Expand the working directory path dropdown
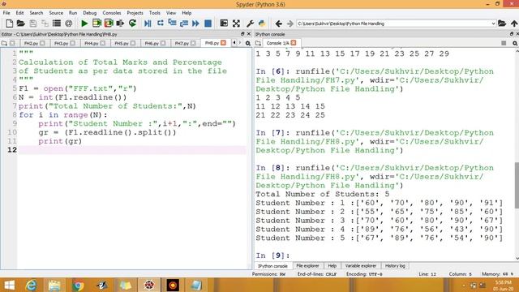The image size is (519, 292). click(x=493, y=24)
